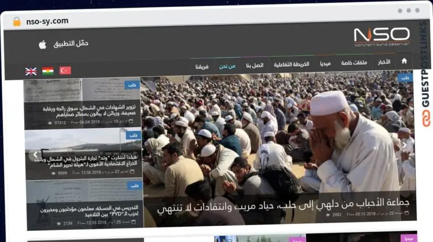Open the فريقنا page

(202, 67)
